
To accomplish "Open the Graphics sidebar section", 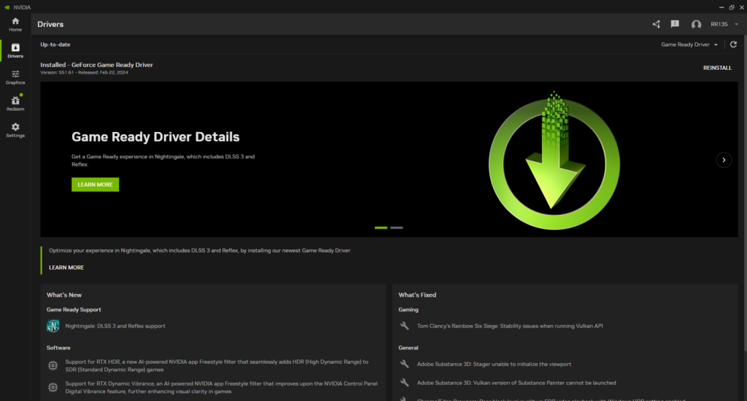I will pos(15,77).
